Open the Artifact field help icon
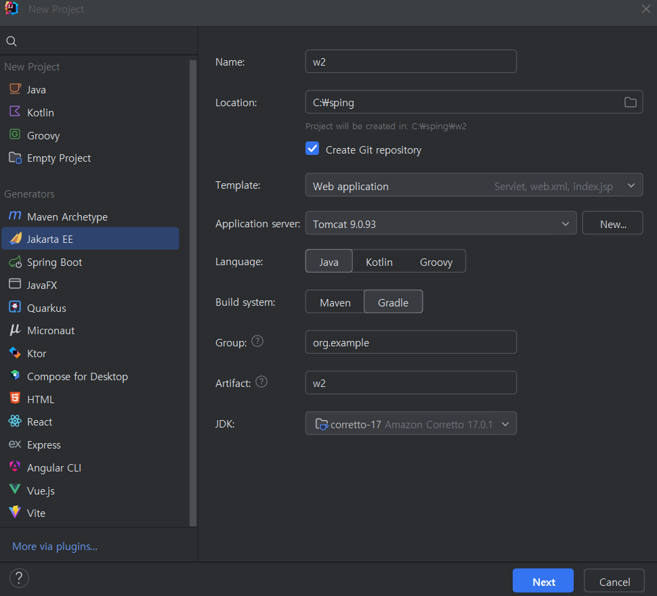Screen dimensions: 657x596 pyautogui.click(x=261, y=382)
